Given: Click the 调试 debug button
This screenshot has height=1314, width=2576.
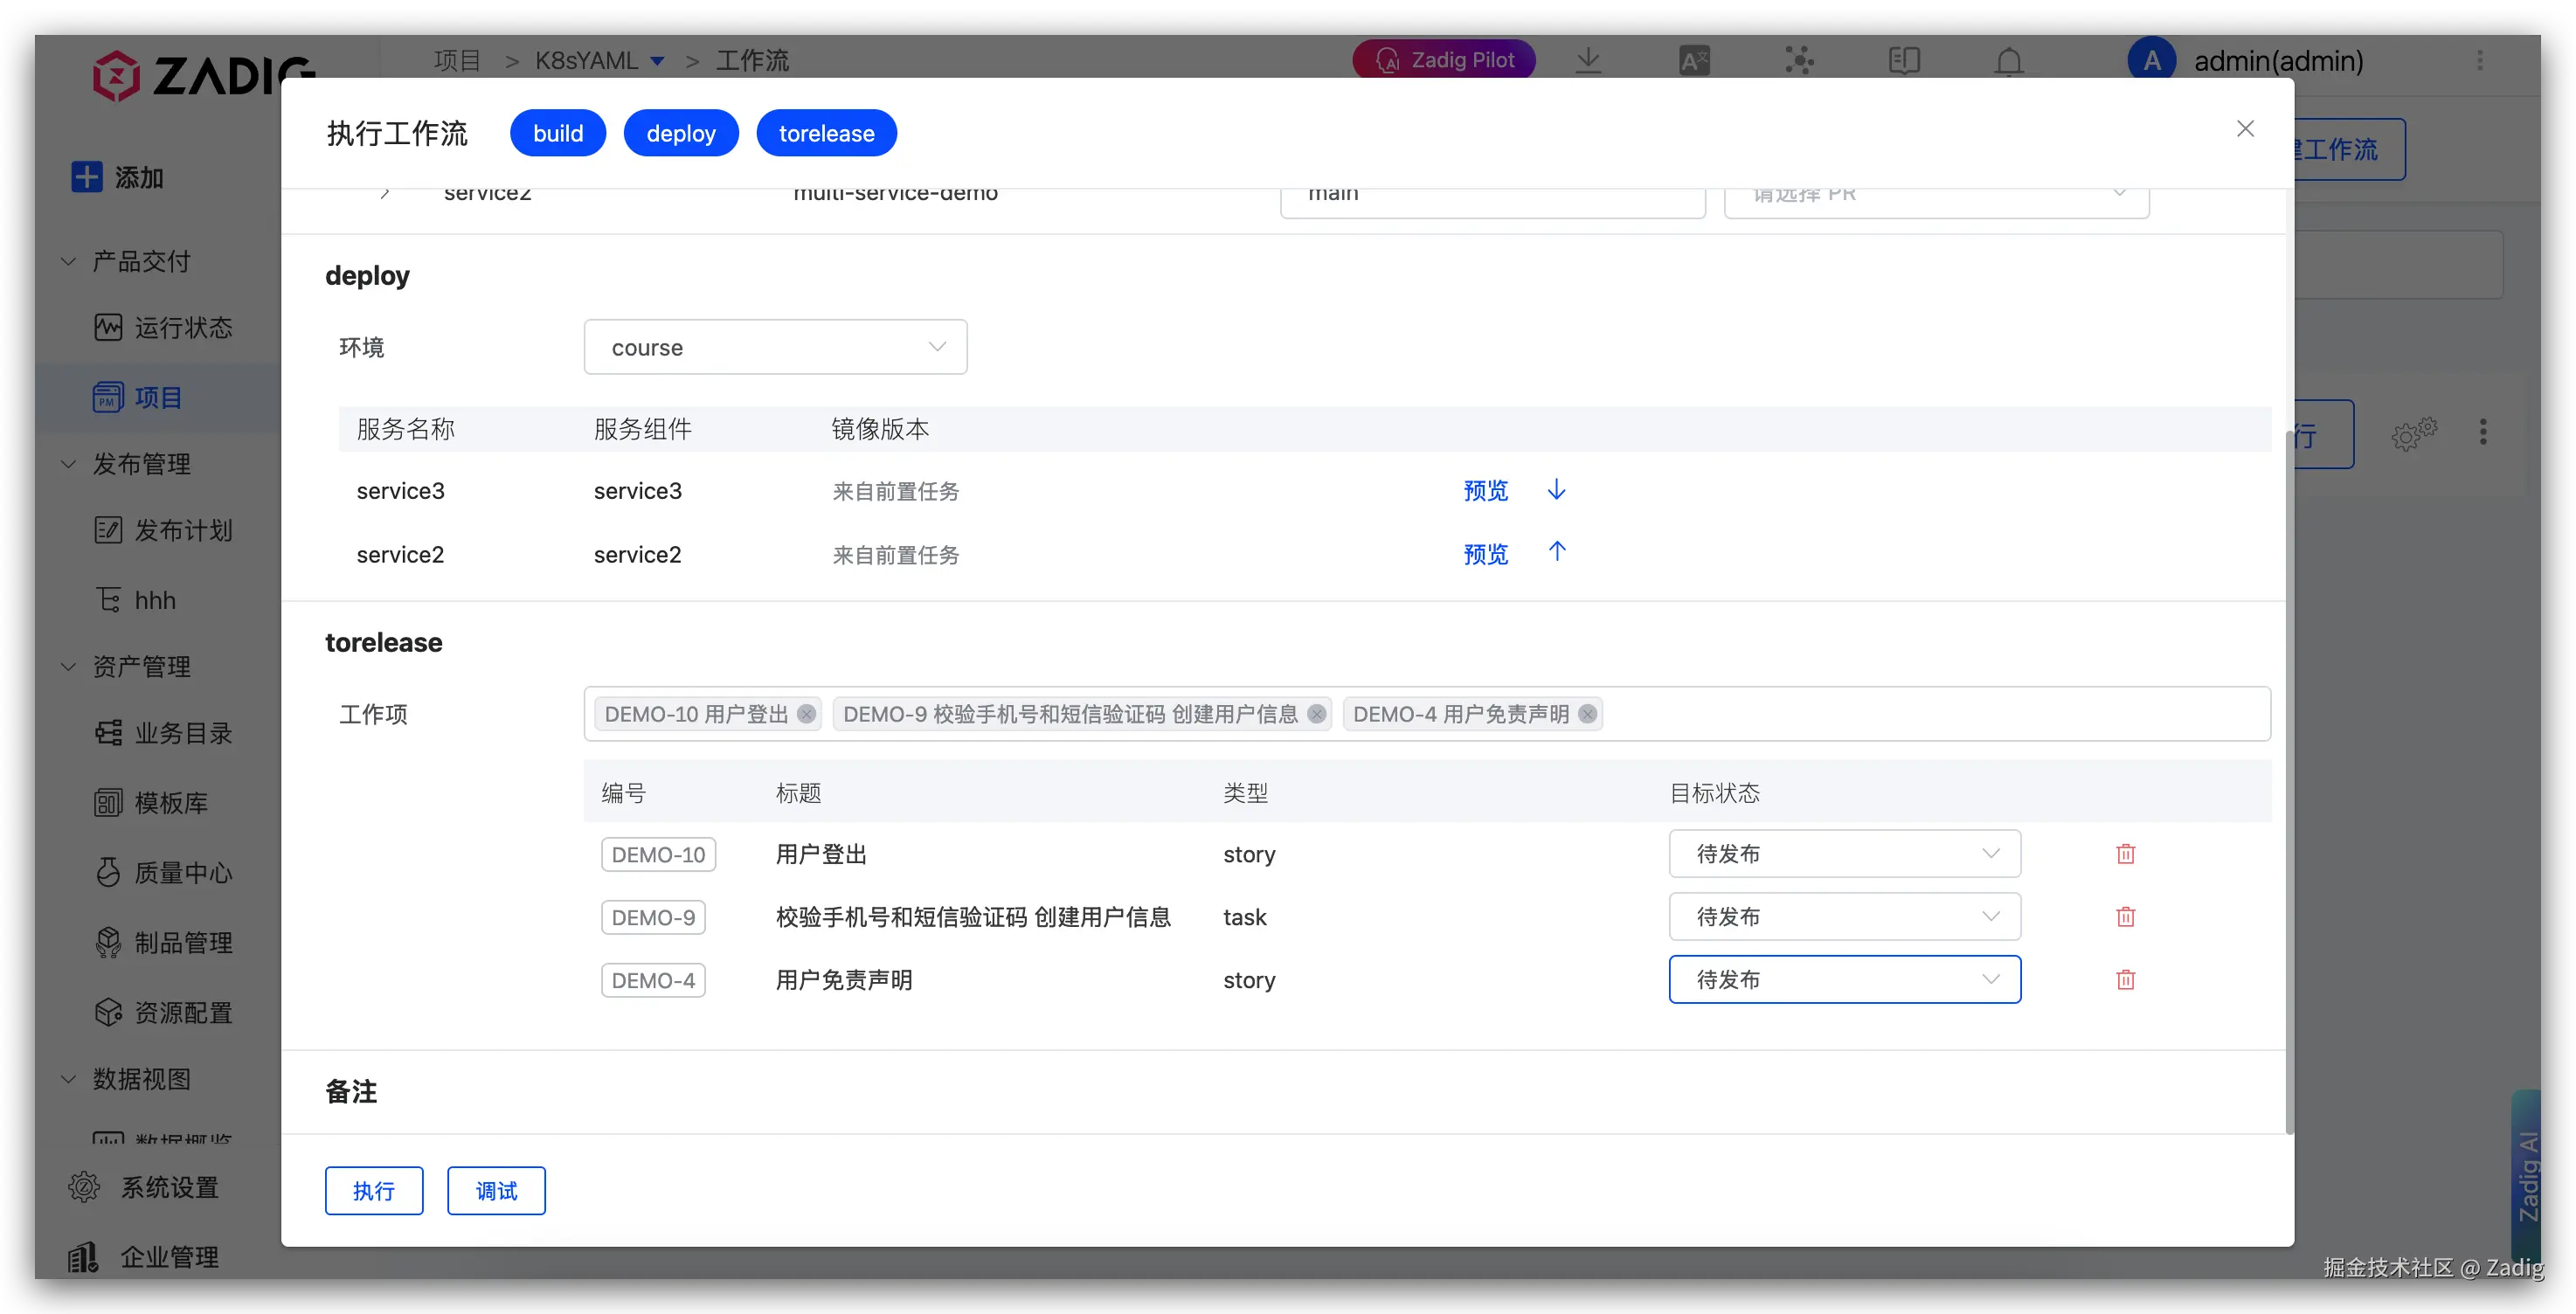Looking at the screenshot, I should click(x=496, y=1191).
